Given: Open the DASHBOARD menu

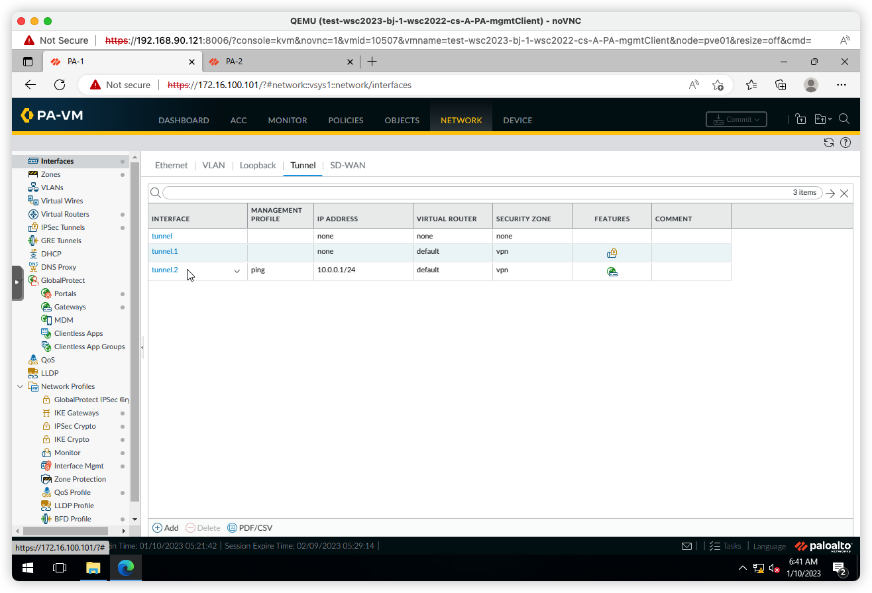Looking at the screenshot, I should click(184, 121).
